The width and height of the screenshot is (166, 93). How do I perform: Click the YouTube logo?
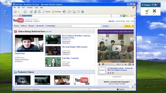tap(18, 20)
